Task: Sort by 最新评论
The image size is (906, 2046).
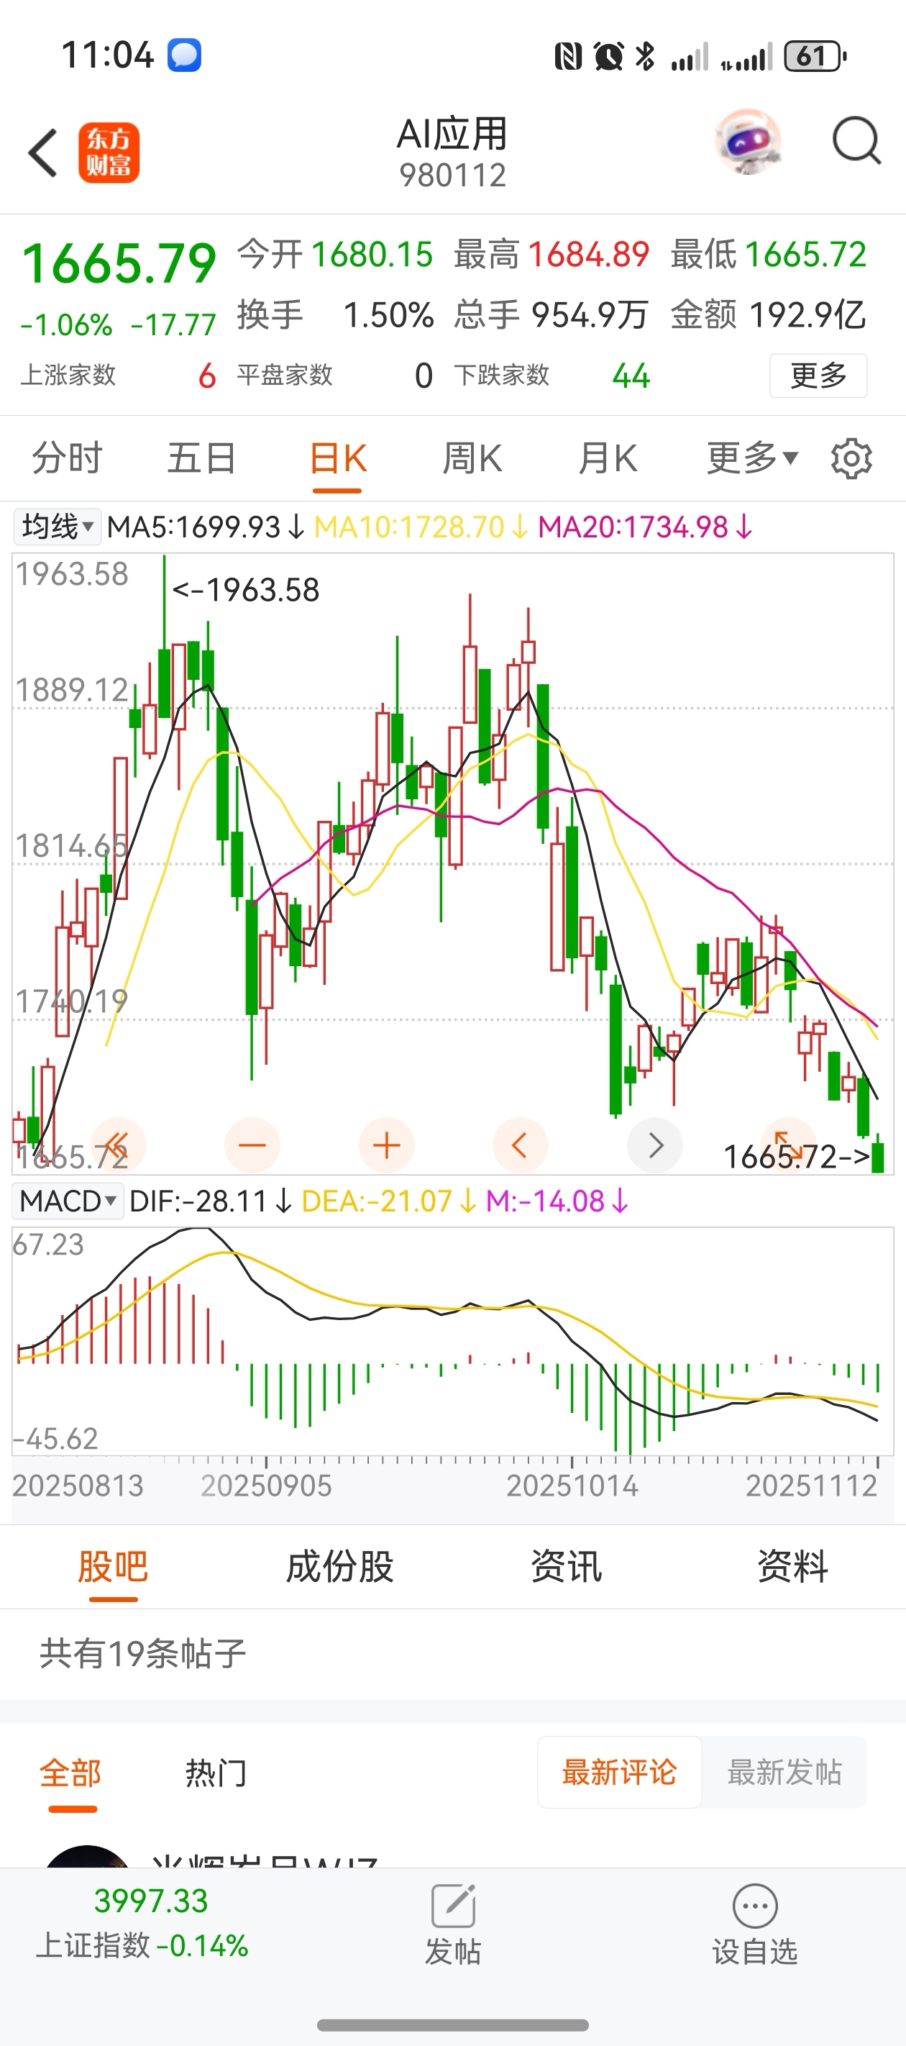Action: (619, 1772)
